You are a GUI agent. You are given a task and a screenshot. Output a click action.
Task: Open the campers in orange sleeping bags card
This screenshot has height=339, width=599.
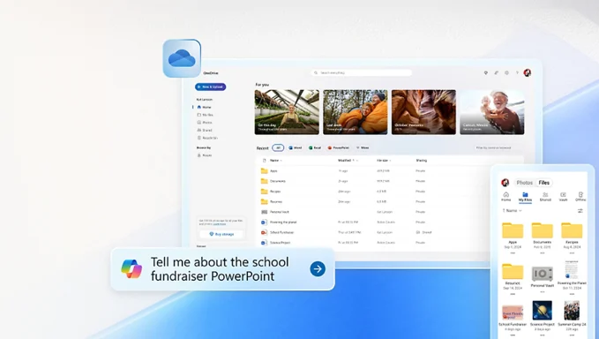356,112
